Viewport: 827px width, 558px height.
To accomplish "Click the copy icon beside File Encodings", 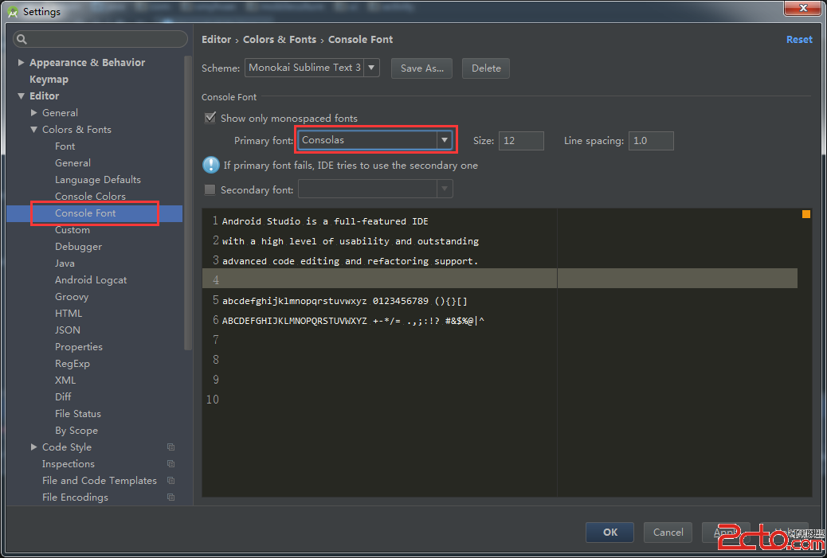I will click(170, 498).
